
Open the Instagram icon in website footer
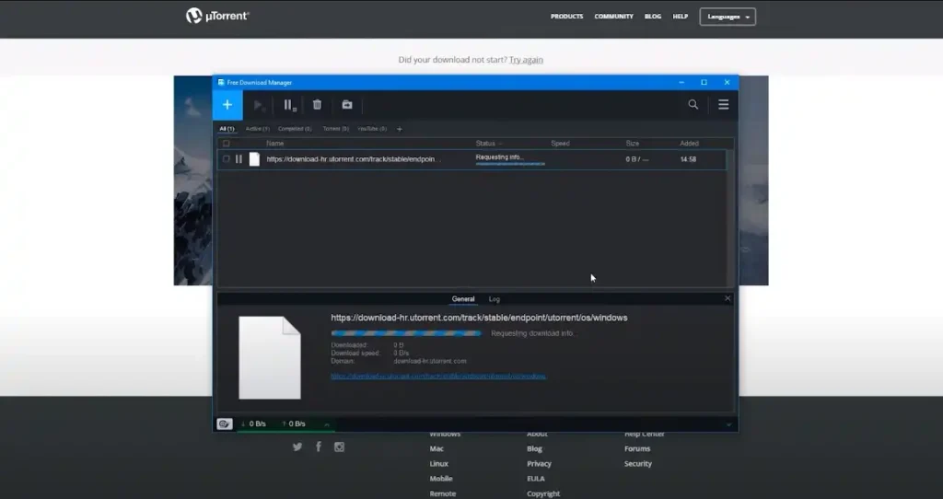tap(339, 447)
